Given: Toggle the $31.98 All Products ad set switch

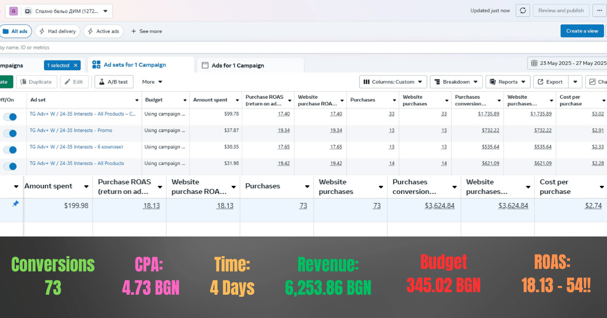Looking at the screenshot, I should [10, 166].
